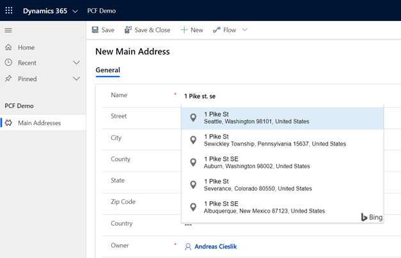Click the Name field label
Viewport: 401px width, 258px height.
[119, 95]
